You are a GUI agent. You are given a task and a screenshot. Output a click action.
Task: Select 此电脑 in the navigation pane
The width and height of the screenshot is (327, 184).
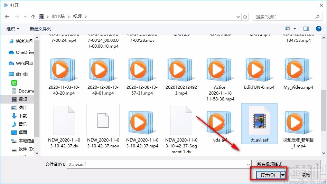coord(18,74)
